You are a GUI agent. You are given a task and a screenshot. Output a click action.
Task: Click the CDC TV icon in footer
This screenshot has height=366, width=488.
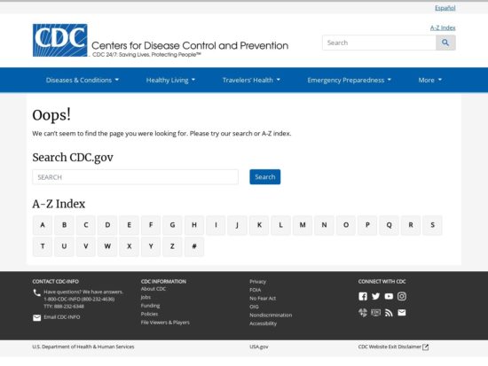click(x=375, y=313)
